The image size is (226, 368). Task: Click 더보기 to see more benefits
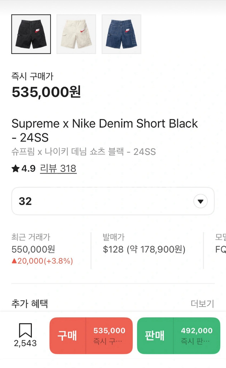pos(202,304)
